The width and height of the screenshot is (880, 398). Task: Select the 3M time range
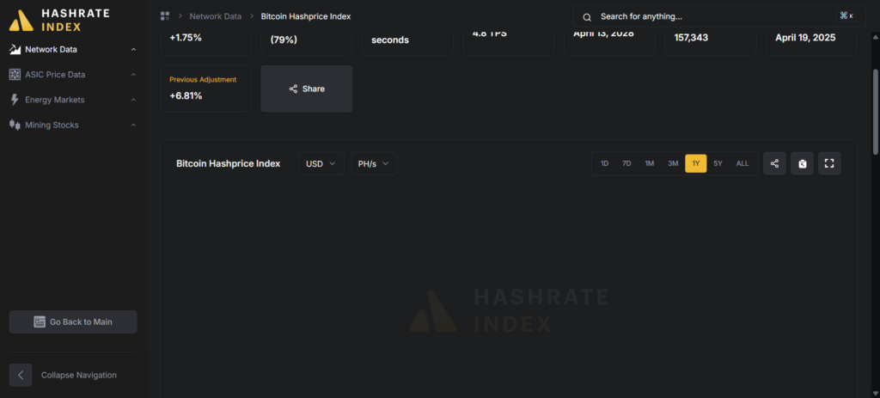coord(673,163)
